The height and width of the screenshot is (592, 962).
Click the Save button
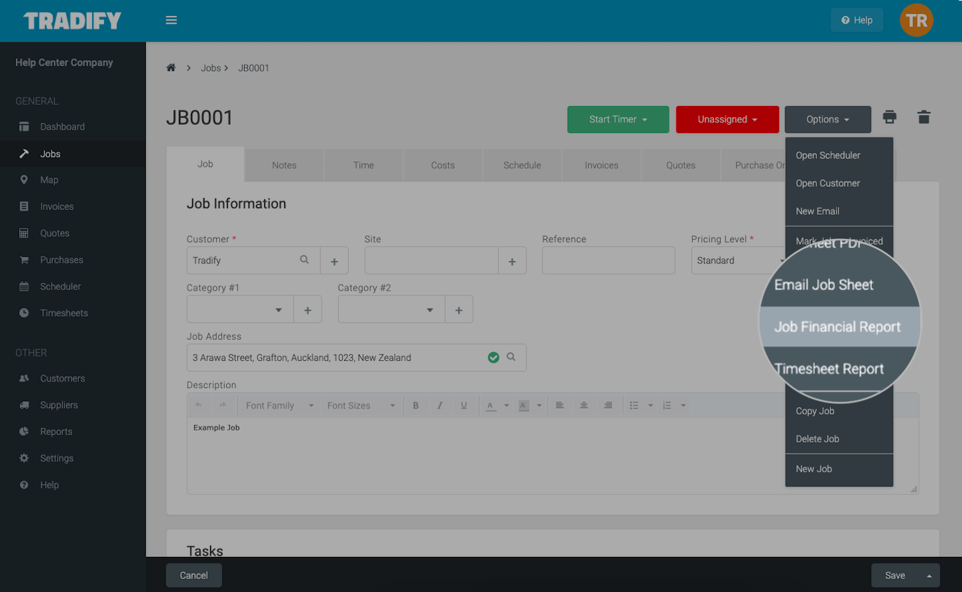[x=894, y=575]
